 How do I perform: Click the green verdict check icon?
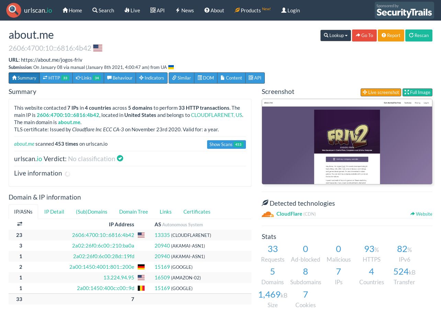[120, 158]
